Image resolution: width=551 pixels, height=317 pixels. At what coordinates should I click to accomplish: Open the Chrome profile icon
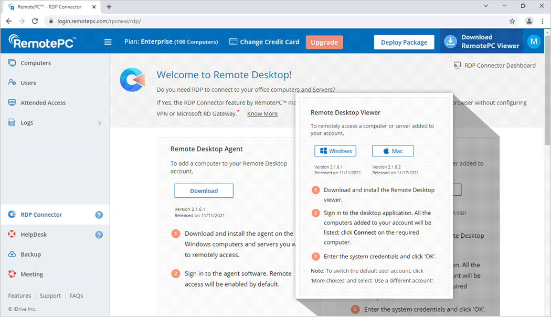[x=529, y=21]
